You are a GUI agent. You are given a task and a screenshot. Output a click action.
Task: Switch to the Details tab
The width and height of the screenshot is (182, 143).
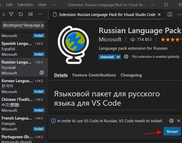(x=61, y=75)
